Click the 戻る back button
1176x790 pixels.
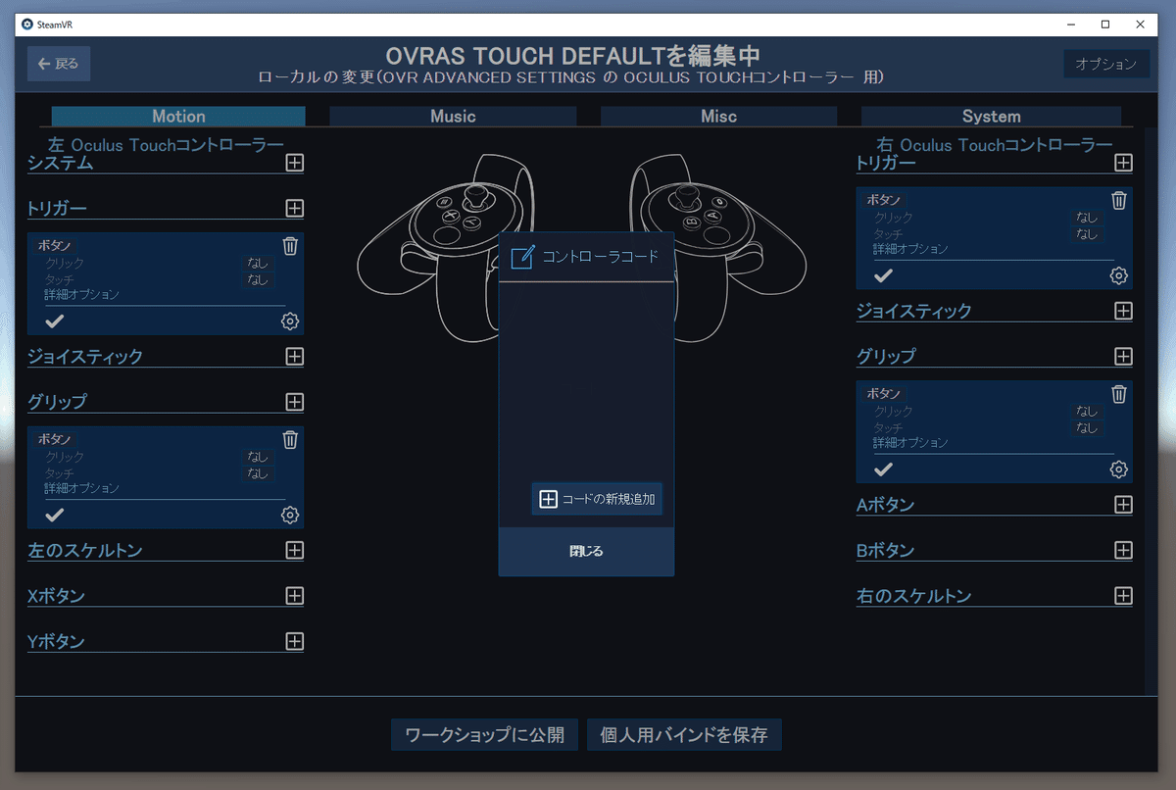pyautogui.click(x=59, y=64)
